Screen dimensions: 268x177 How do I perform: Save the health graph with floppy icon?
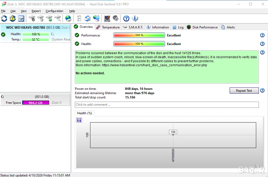pos(79,120)
